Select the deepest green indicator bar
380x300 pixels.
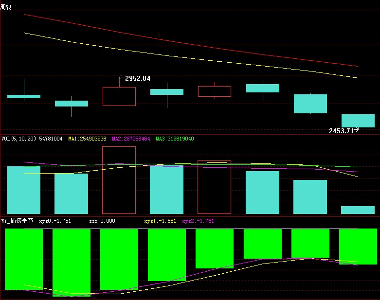click(72, 263)
